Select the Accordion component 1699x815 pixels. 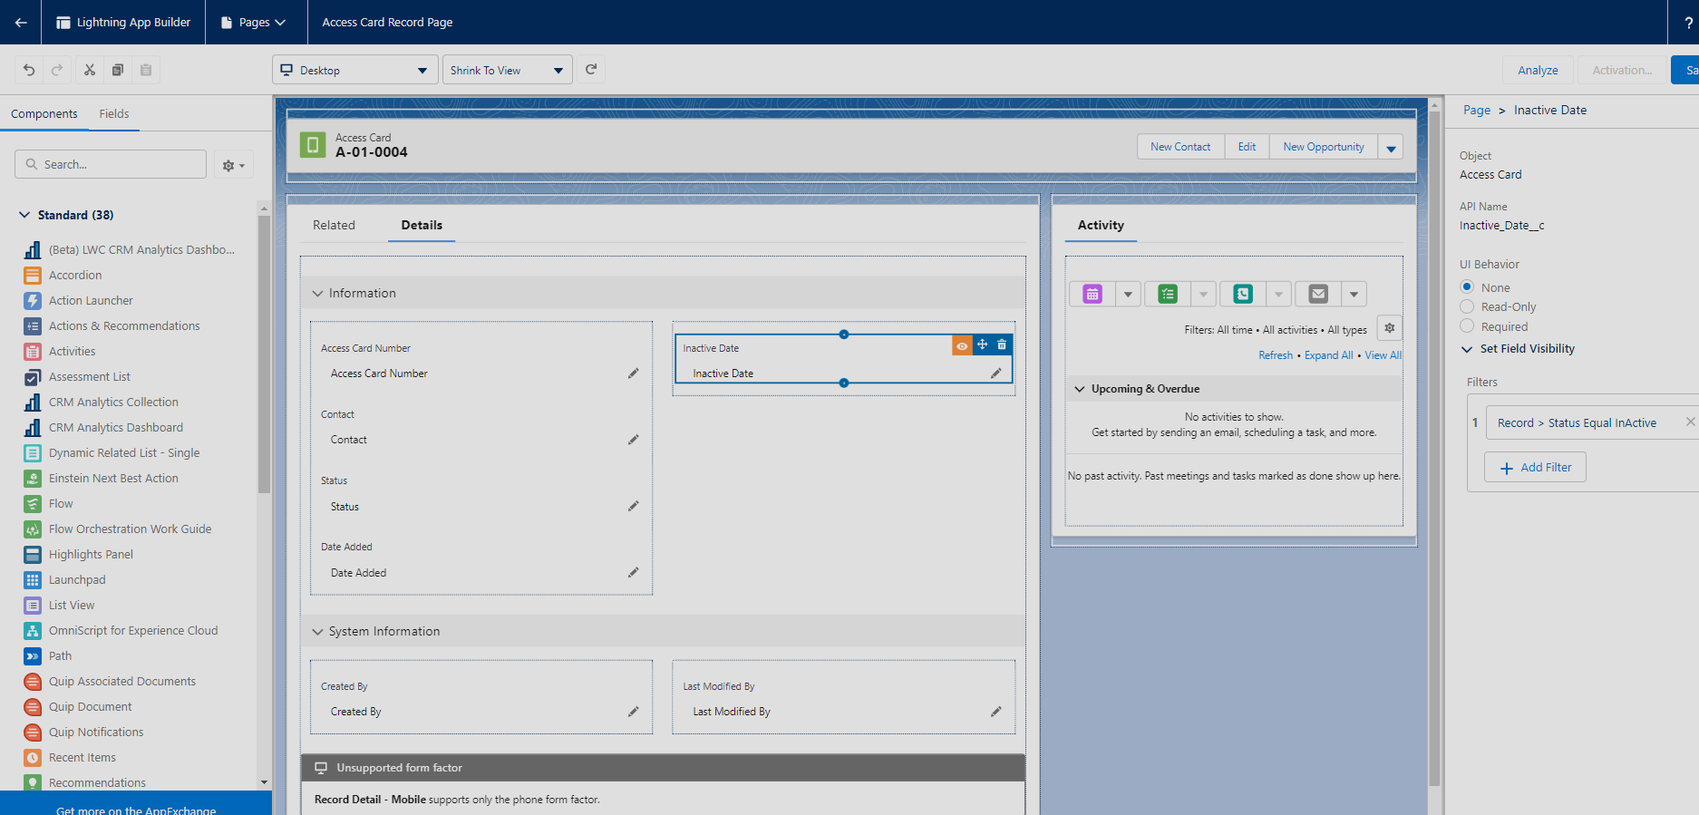[75, 275]
